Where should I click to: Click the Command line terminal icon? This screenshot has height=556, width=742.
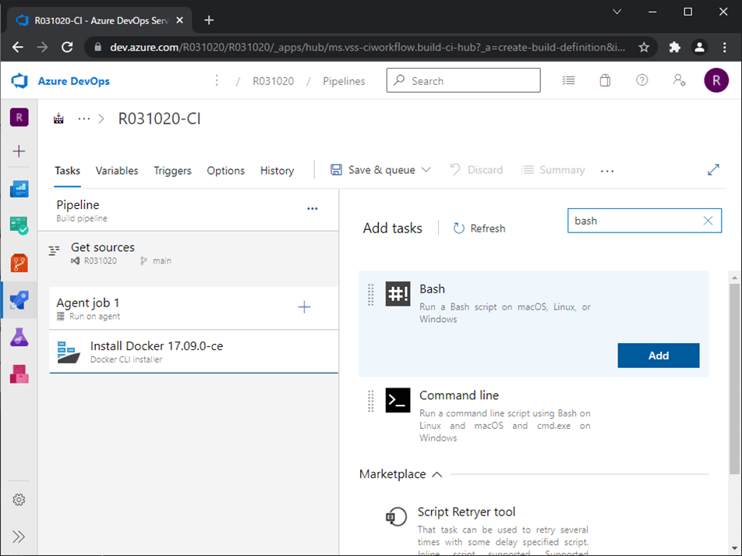[397, 400]
